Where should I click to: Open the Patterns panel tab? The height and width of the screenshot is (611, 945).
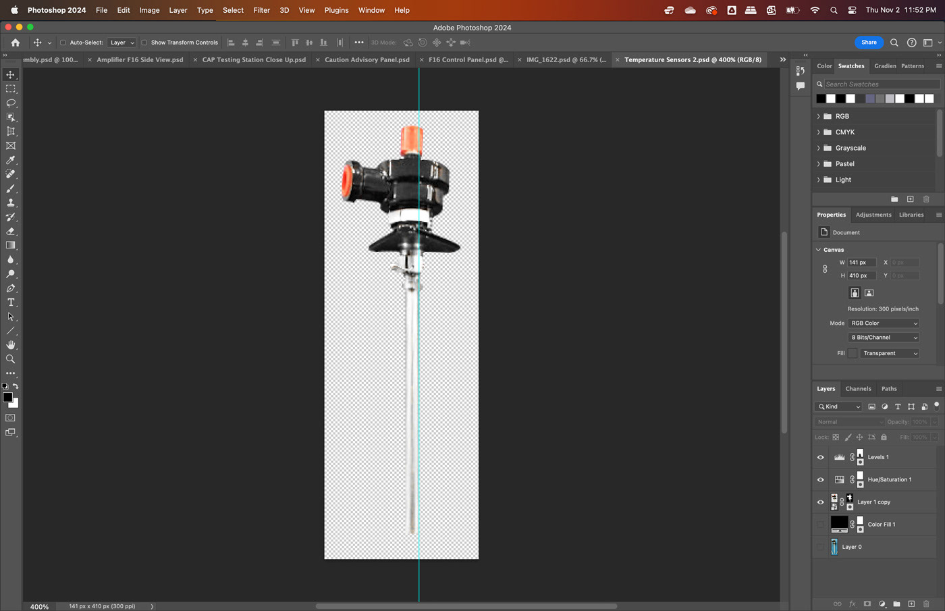[x=913, y=66]
